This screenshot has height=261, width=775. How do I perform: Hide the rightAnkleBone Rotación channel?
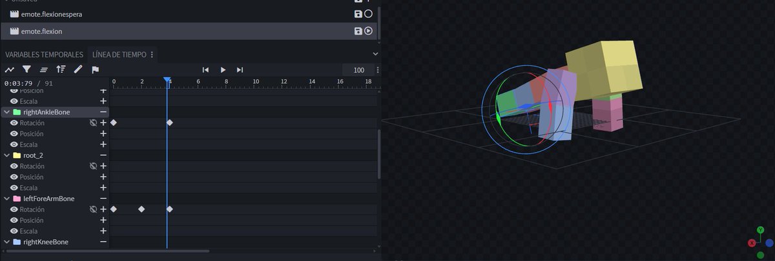(14, 122)
